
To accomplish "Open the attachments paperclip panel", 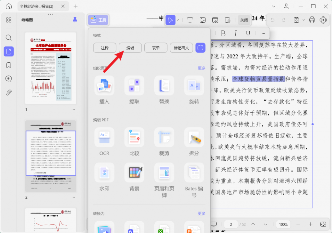I will tap(8, 92).
